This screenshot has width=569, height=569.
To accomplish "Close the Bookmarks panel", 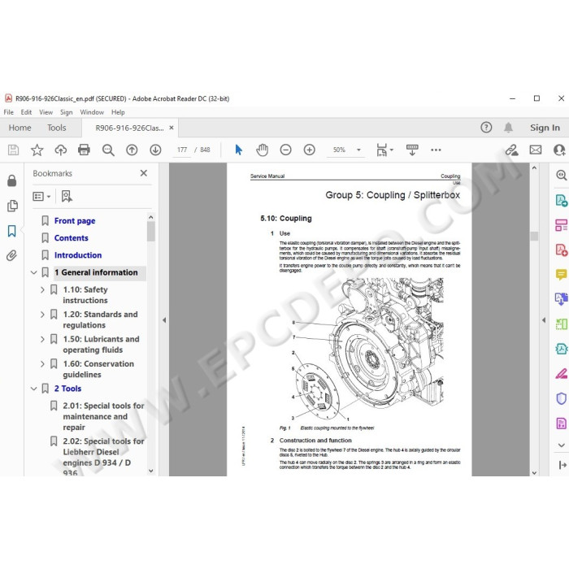I will [x=144, y=173].
